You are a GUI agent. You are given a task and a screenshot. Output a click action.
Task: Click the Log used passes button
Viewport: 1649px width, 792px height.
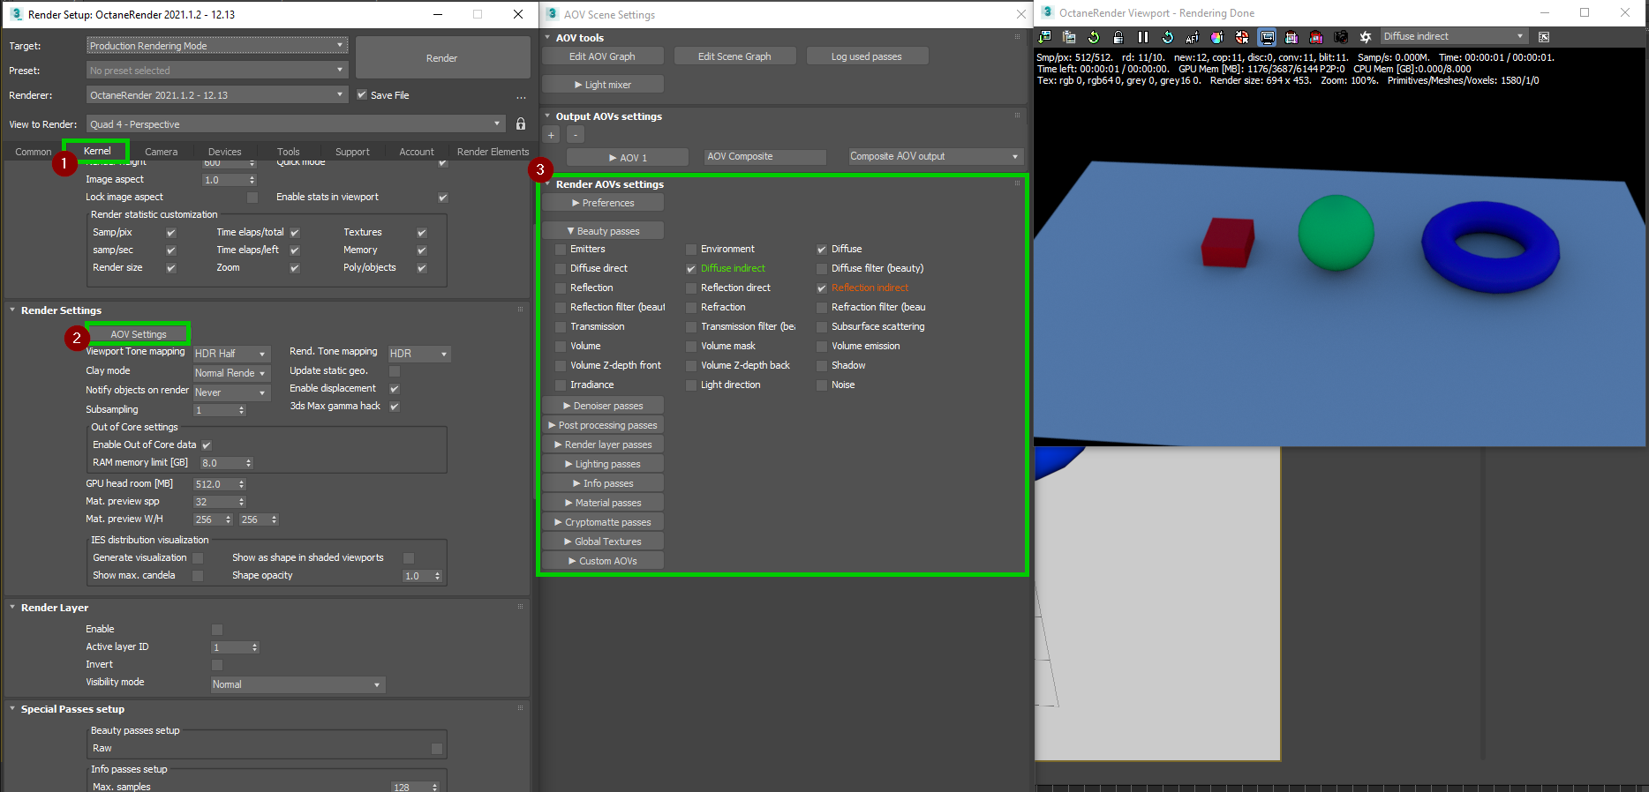point(867,56)
